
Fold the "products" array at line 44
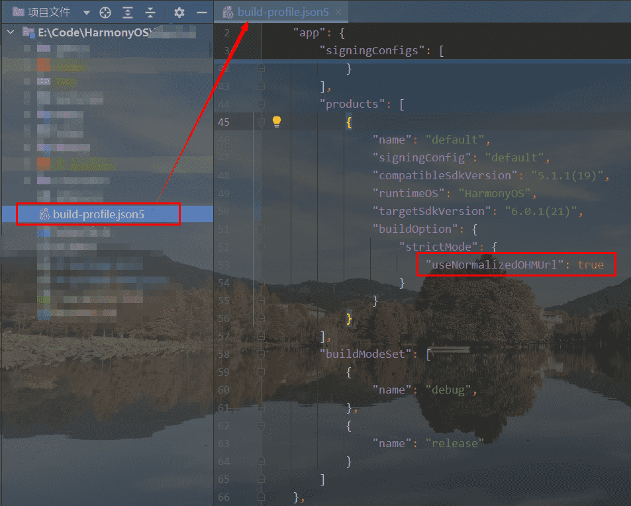(x=261, y=104)
